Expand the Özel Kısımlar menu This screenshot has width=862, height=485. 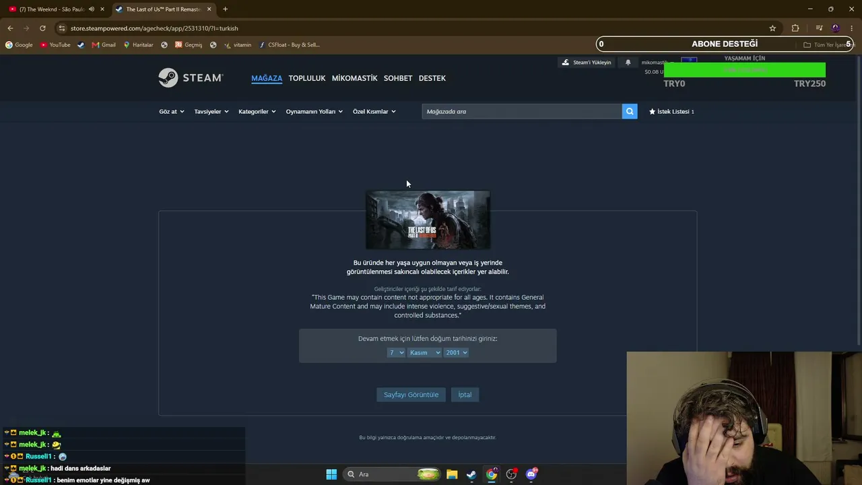[x=374, y=111]
